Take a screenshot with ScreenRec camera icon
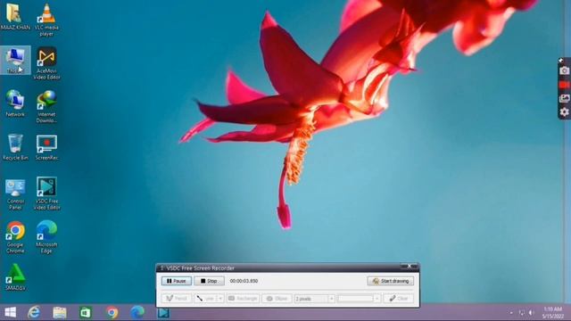Image resolution: width=571 pixels, height=321 pixels. pyautogui.click(x=564, y=70)
